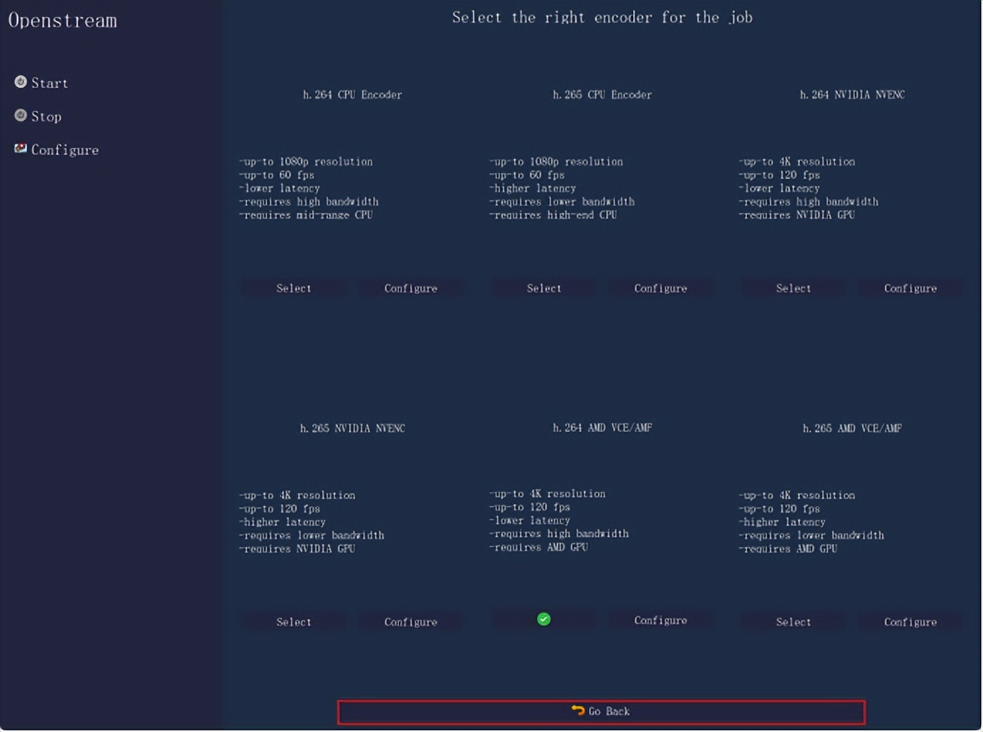Click the "h.265 CPU Encoder" card title
Image resolution: width=983 pixels, height=732 pixels.
point(602,95)
